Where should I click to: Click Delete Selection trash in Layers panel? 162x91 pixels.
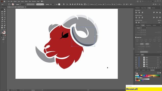coord(159,68)
